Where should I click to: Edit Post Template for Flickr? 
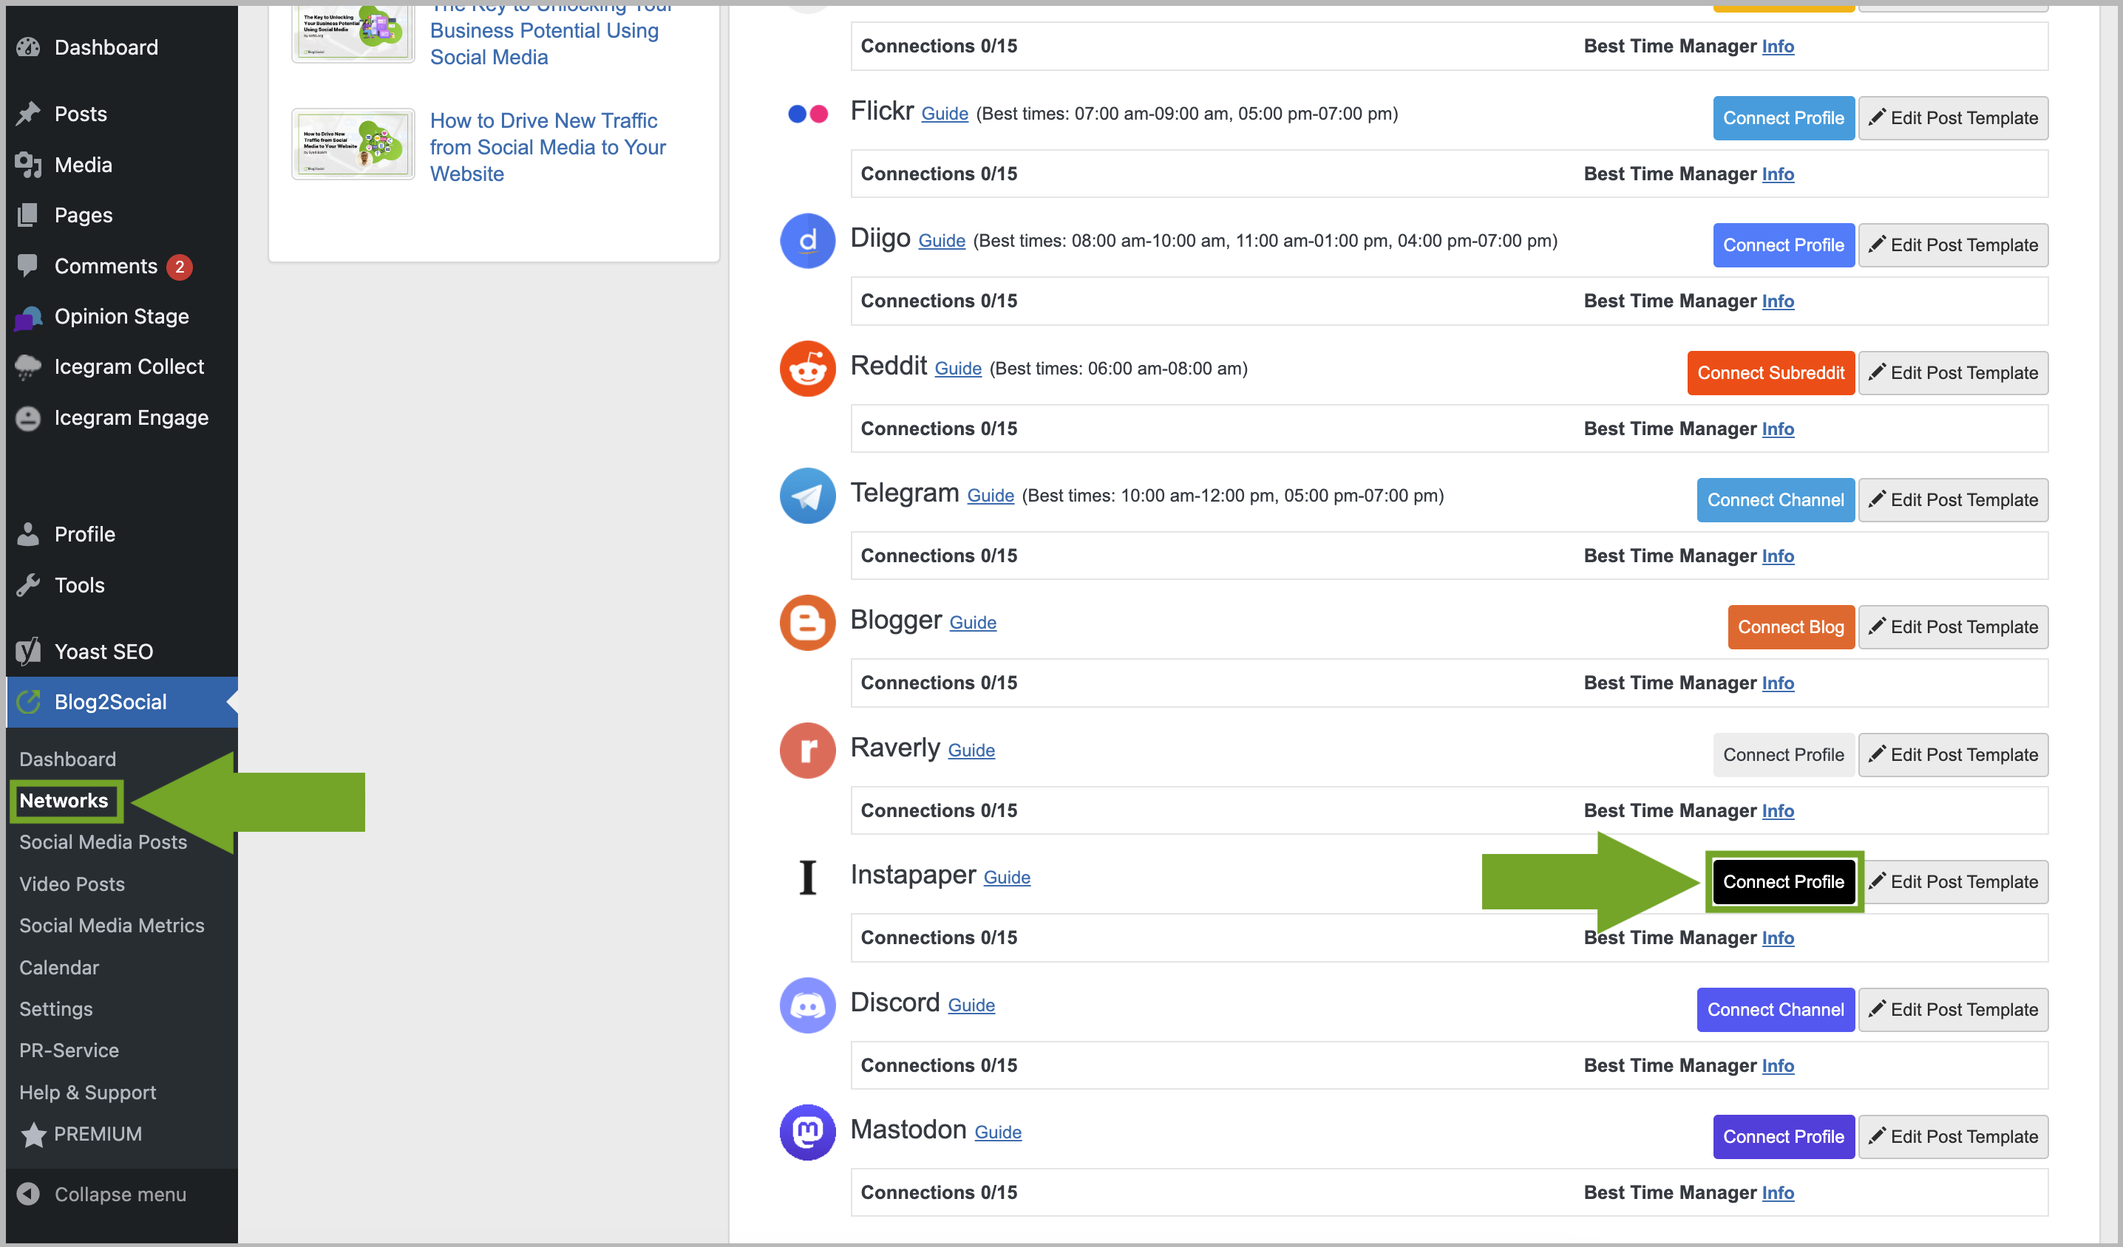coord(1953,118)
